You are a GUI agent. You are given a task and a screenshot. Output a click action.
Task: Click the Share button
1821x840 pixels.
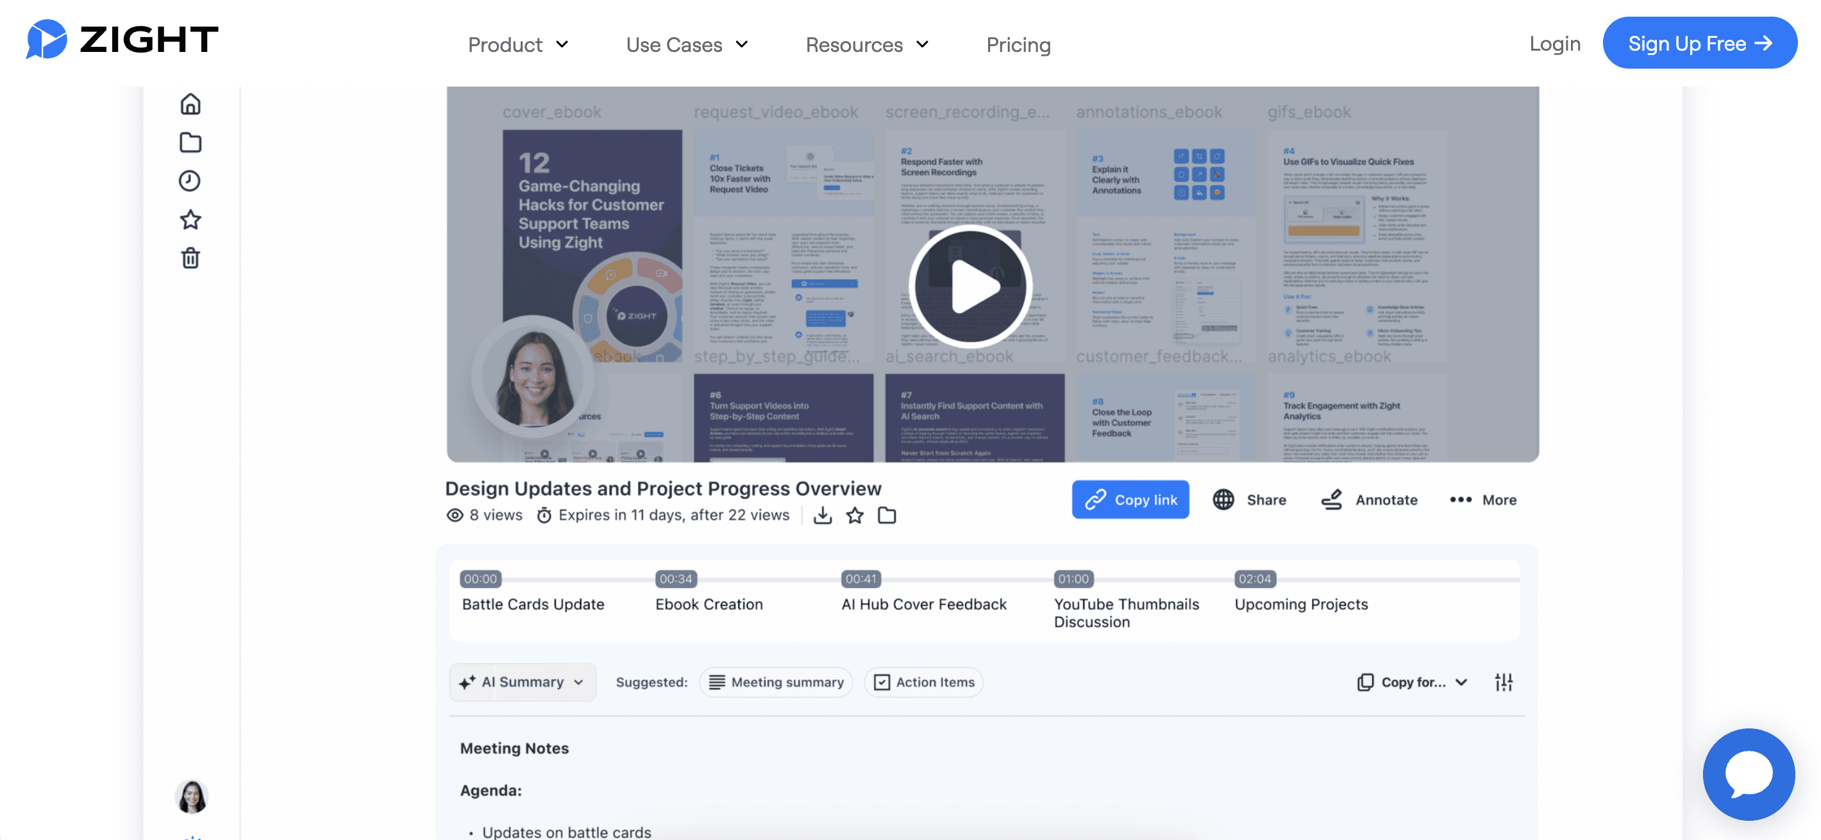pos(1249,500)
